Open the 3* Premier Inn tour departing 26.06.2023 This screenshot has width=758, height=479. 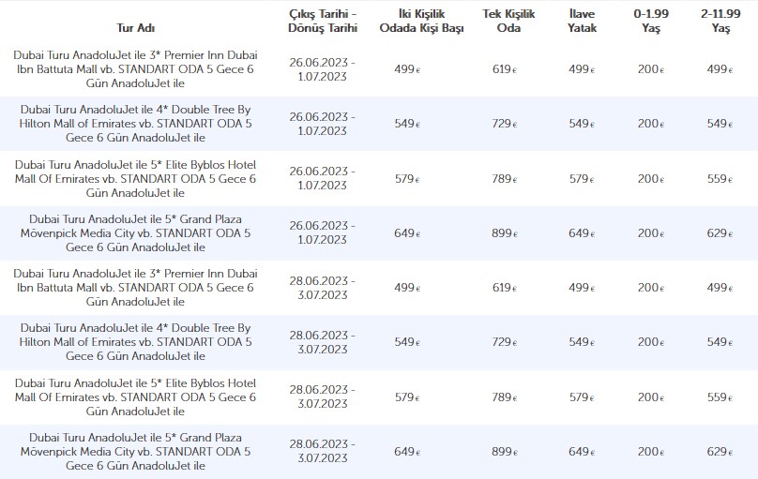(135, 68)
